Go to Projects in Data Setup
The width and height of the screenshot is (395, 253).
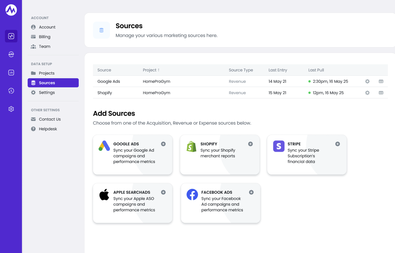click(x=53, y=73)
